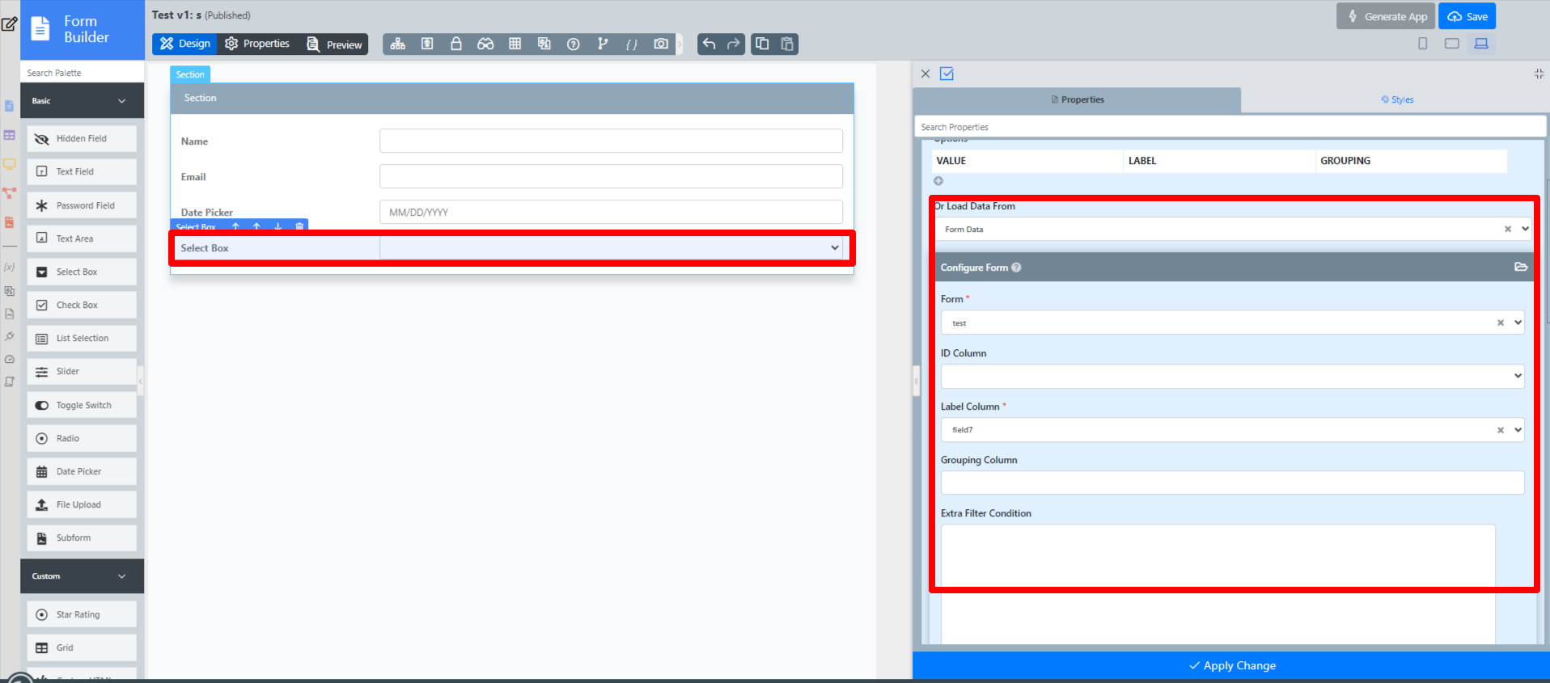Delete the selected Select Box element
This screenshot has height=683, width=1550.
tap(299, 226)
